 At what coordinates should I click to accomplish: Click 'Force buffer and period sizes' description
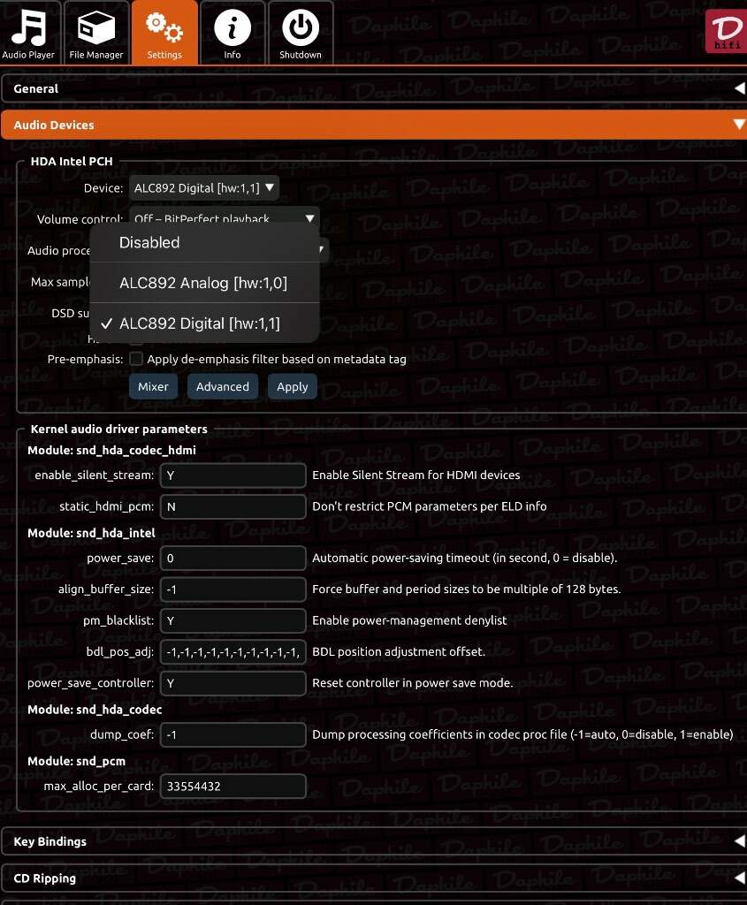[467, 589]
